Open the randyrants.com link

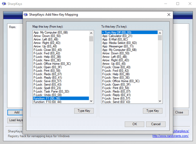171,136
